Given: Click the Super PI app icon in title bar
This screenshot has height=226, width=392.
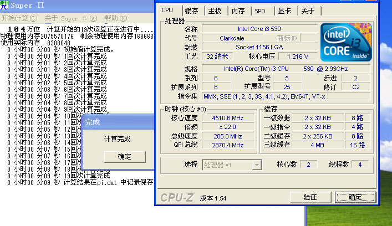Looking at the screenshot, I should [4, 5].
